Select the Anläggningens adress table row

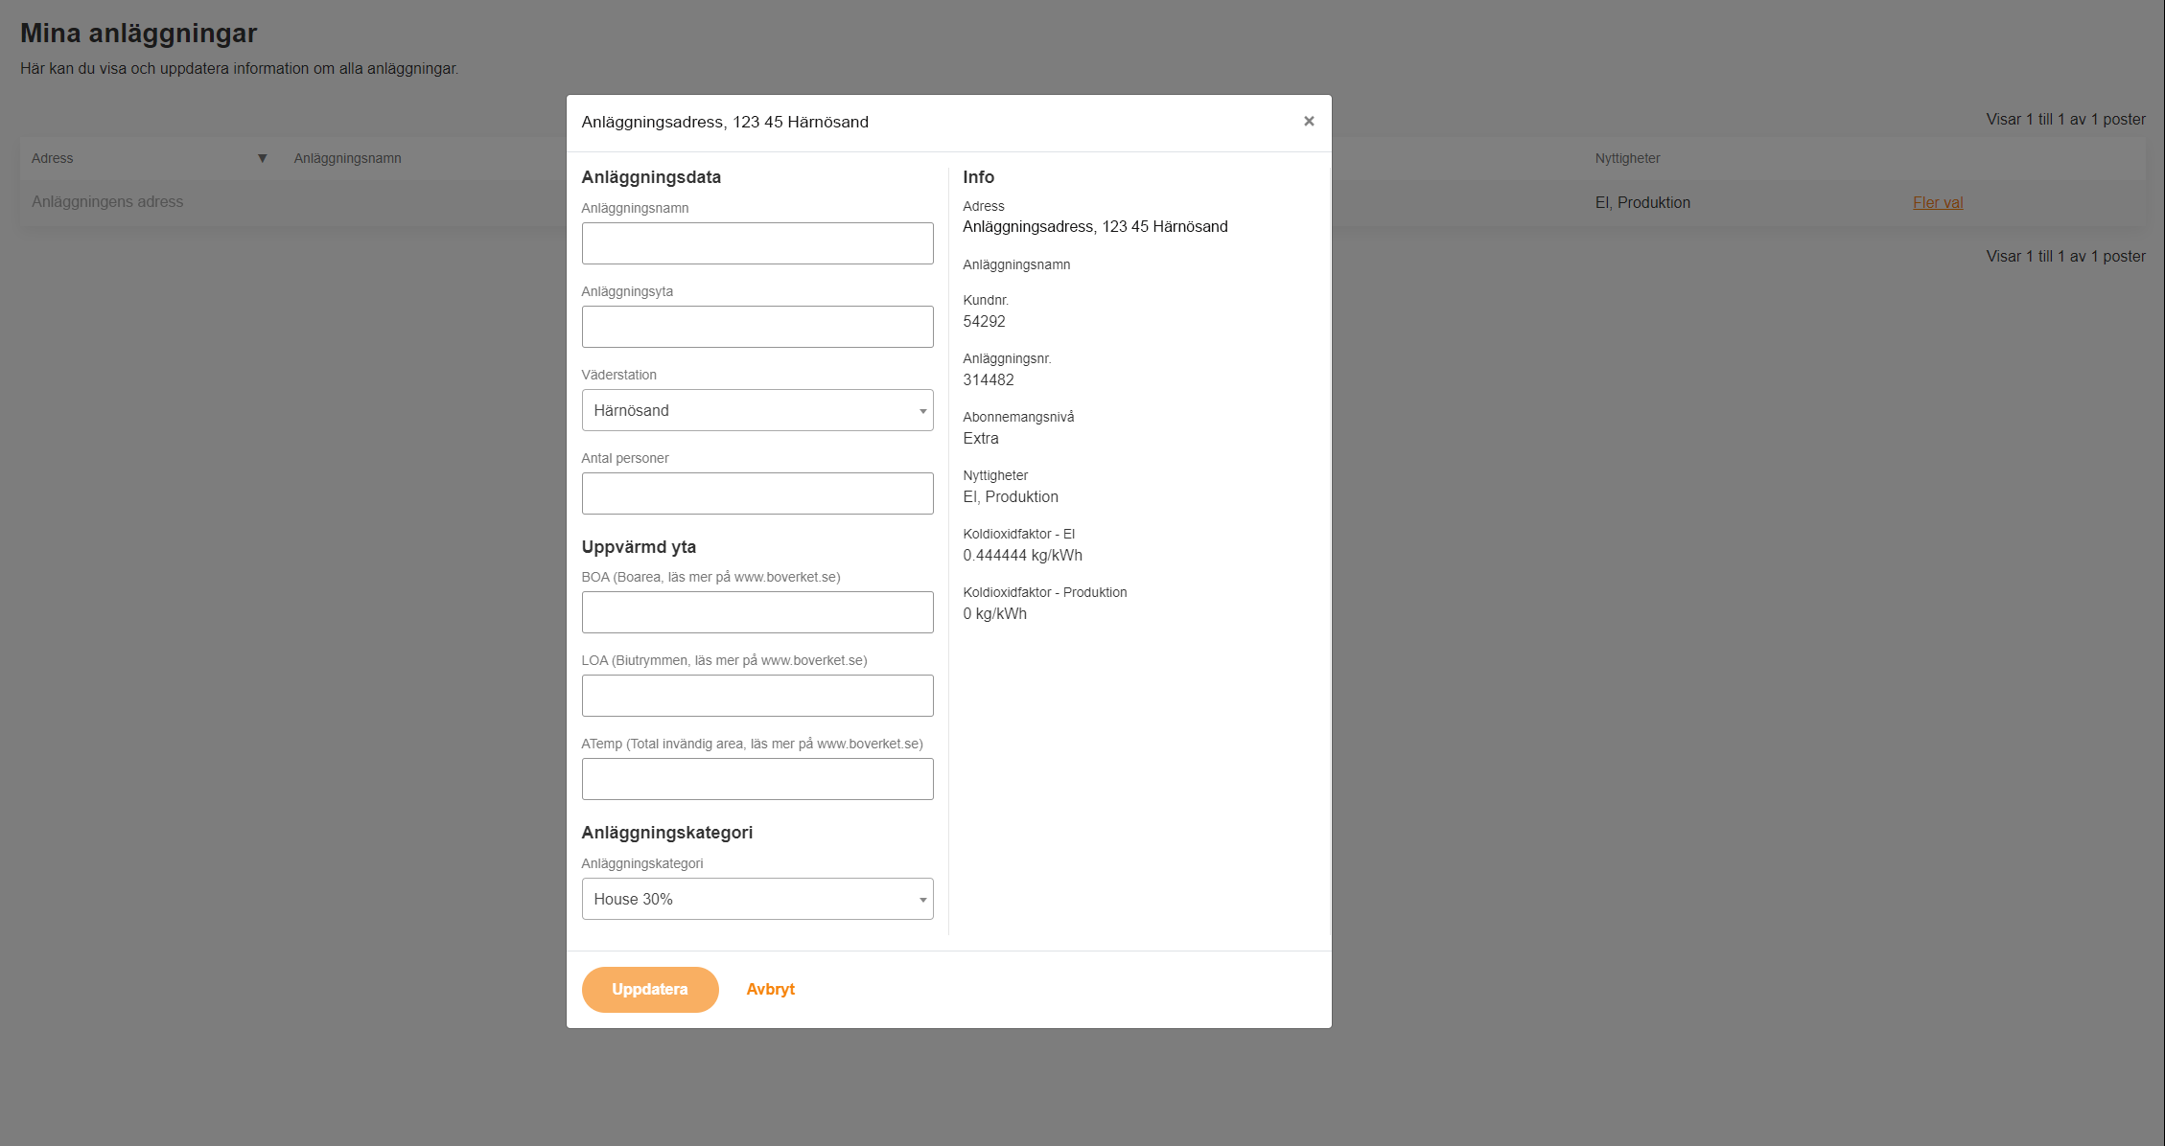pos(107,201)
